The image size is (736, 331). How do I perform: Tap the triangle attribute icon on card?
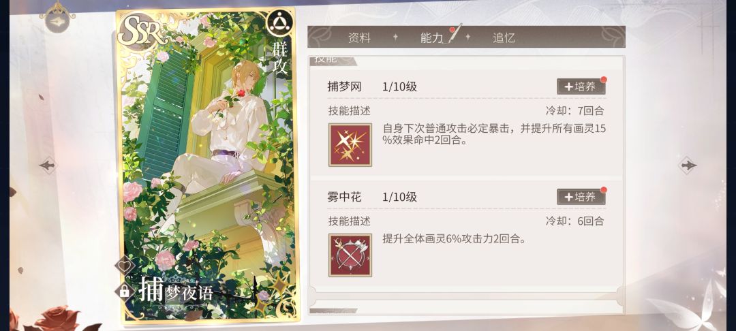(x=280, y=22)
